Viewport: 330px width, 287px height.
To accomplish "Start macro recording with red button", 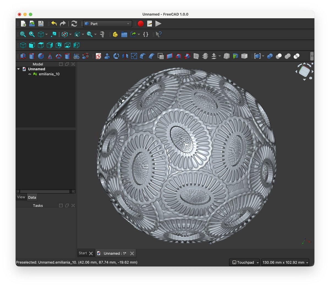I will 141,24.
